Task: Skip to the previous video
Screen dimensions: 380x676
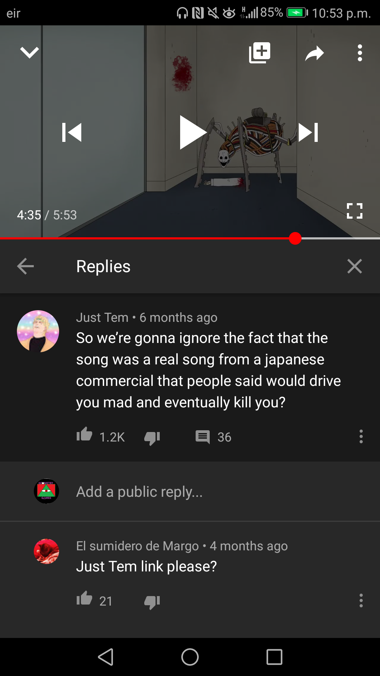Action: click(x=72, y=132)
